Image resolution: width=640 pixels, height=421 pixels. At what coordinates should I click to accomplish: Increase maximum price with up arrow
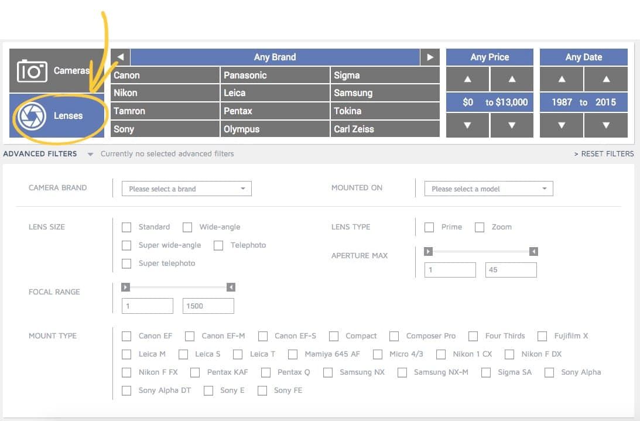point(512,79)
